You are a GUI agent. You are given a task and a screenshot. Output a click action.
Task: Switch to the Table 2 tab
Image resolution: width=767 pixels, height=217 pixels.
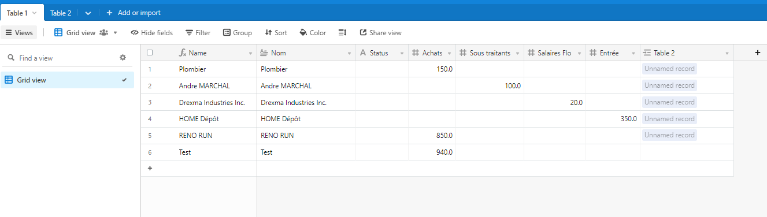click(x=61, y=13)
